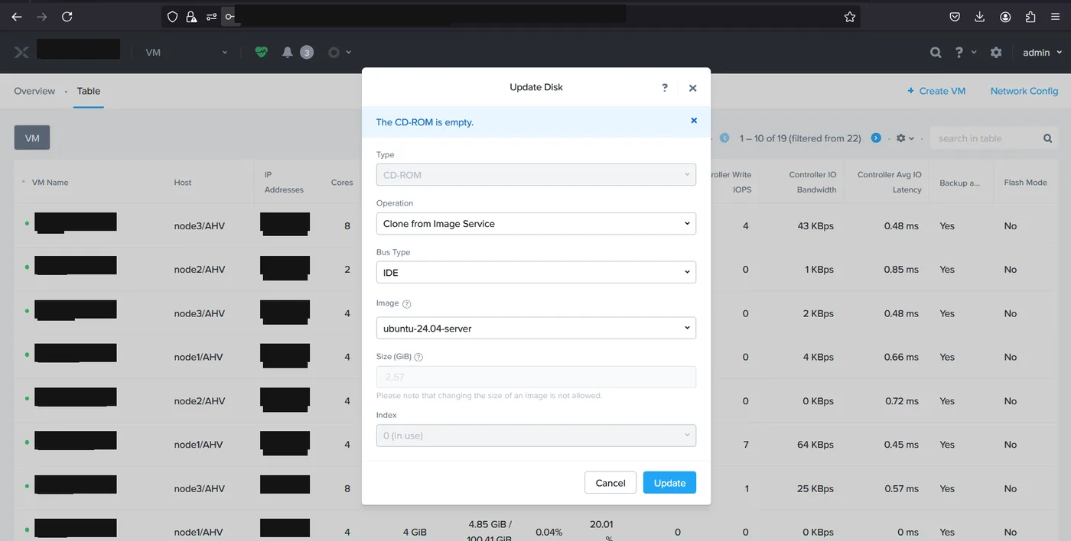Open the VM section dropdown in header

(x=187, y=53)
